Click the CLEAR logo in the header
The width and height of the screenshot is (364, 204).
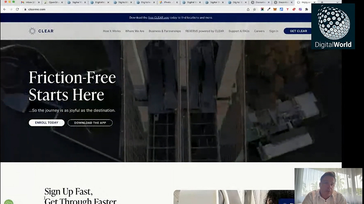tap(41, 31)
